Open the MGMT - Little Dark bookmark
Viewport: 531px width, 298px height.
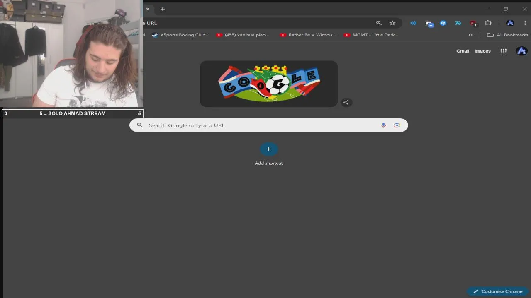[371, 35]
